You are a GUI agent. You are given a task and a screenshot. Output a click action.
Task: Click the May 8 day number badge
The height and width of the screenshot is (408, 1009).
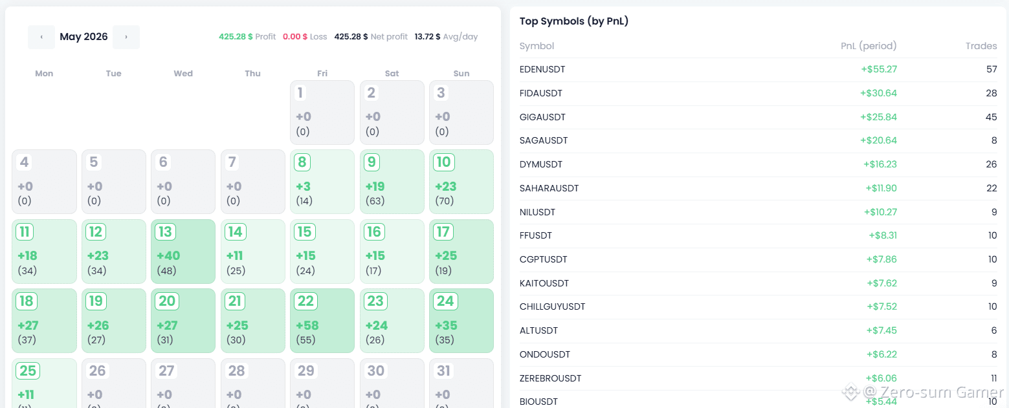coord(302,162)
